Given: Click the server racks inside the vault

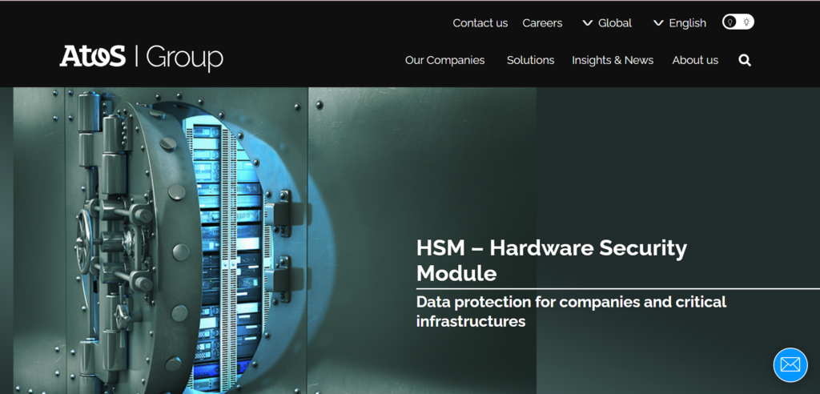Looking at the screenshot, I should click(224, 240).
